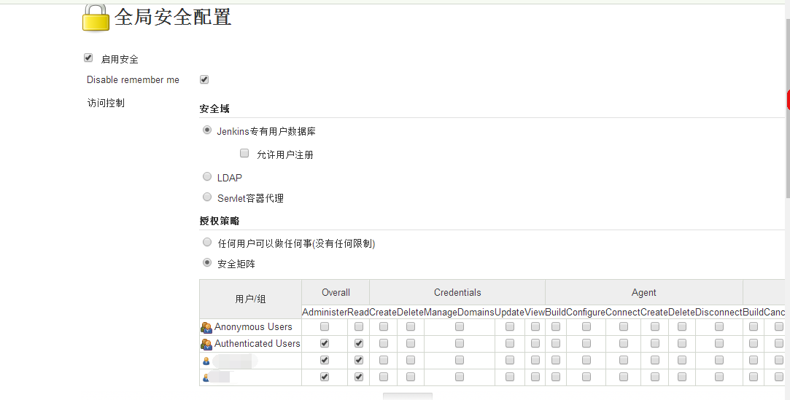Click the 用户/组 table header

250,299
